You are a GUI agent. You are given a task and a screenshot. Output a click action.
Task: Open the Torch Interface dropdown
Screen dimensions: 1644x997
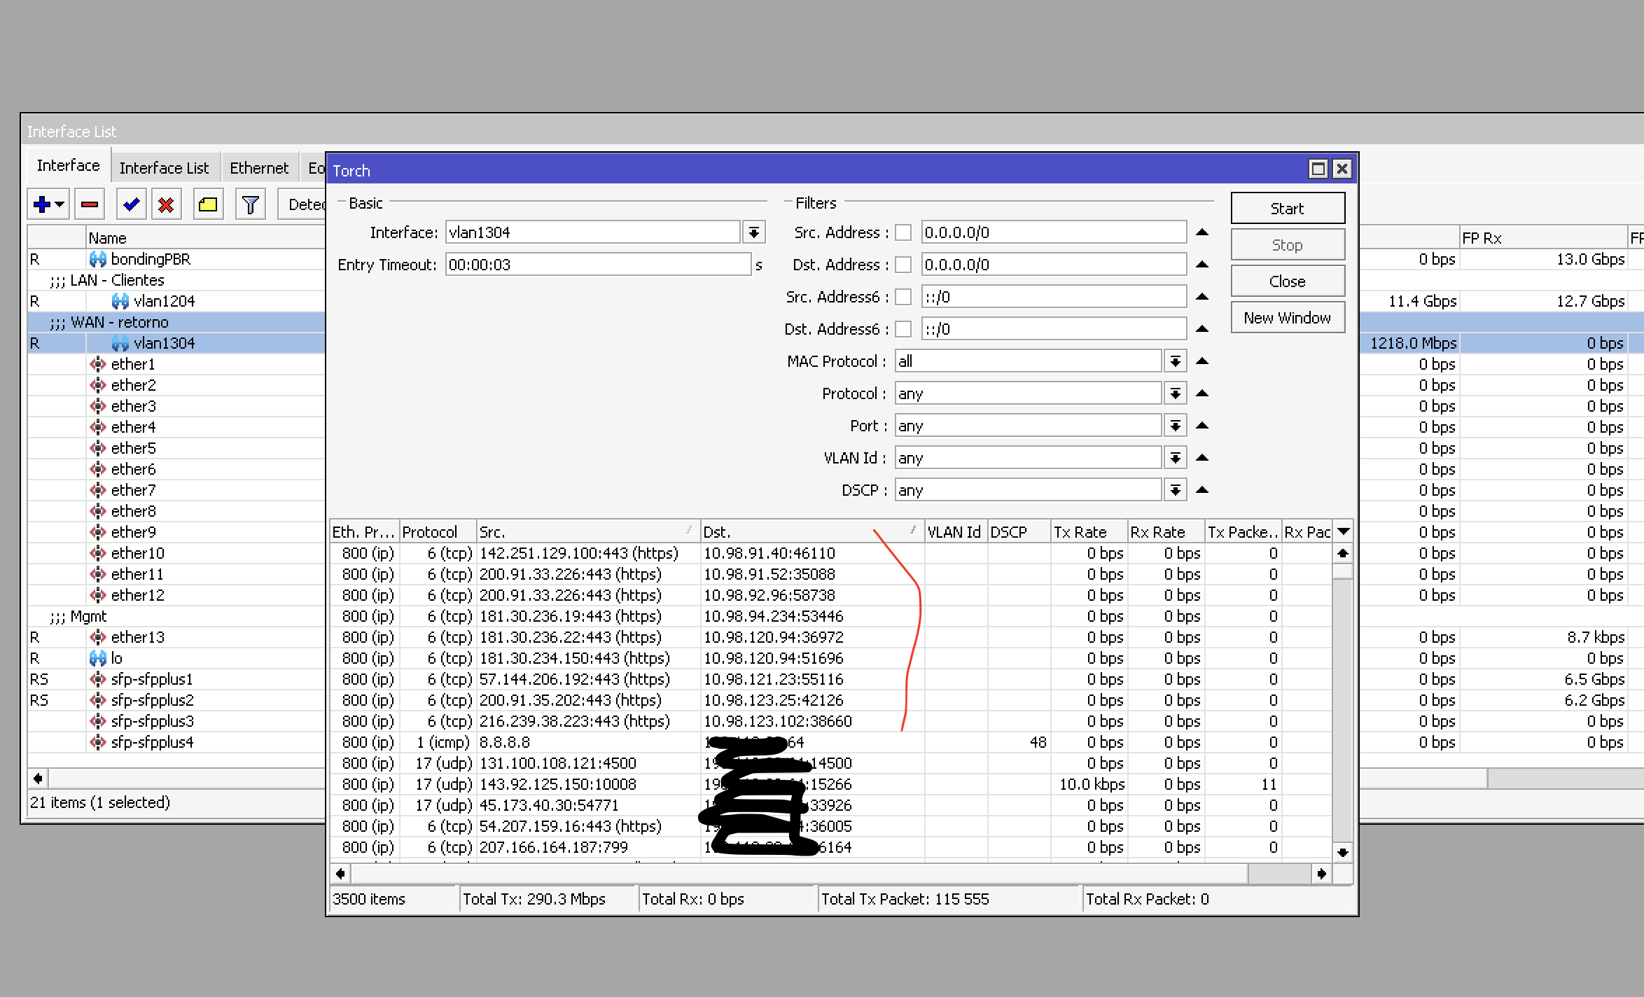pyautogui.click(x=754, y=232)
